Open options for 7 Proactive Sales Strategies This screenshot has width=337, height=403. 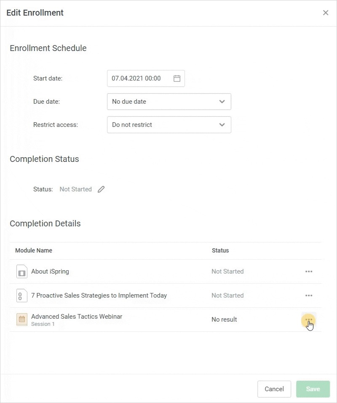309,296
